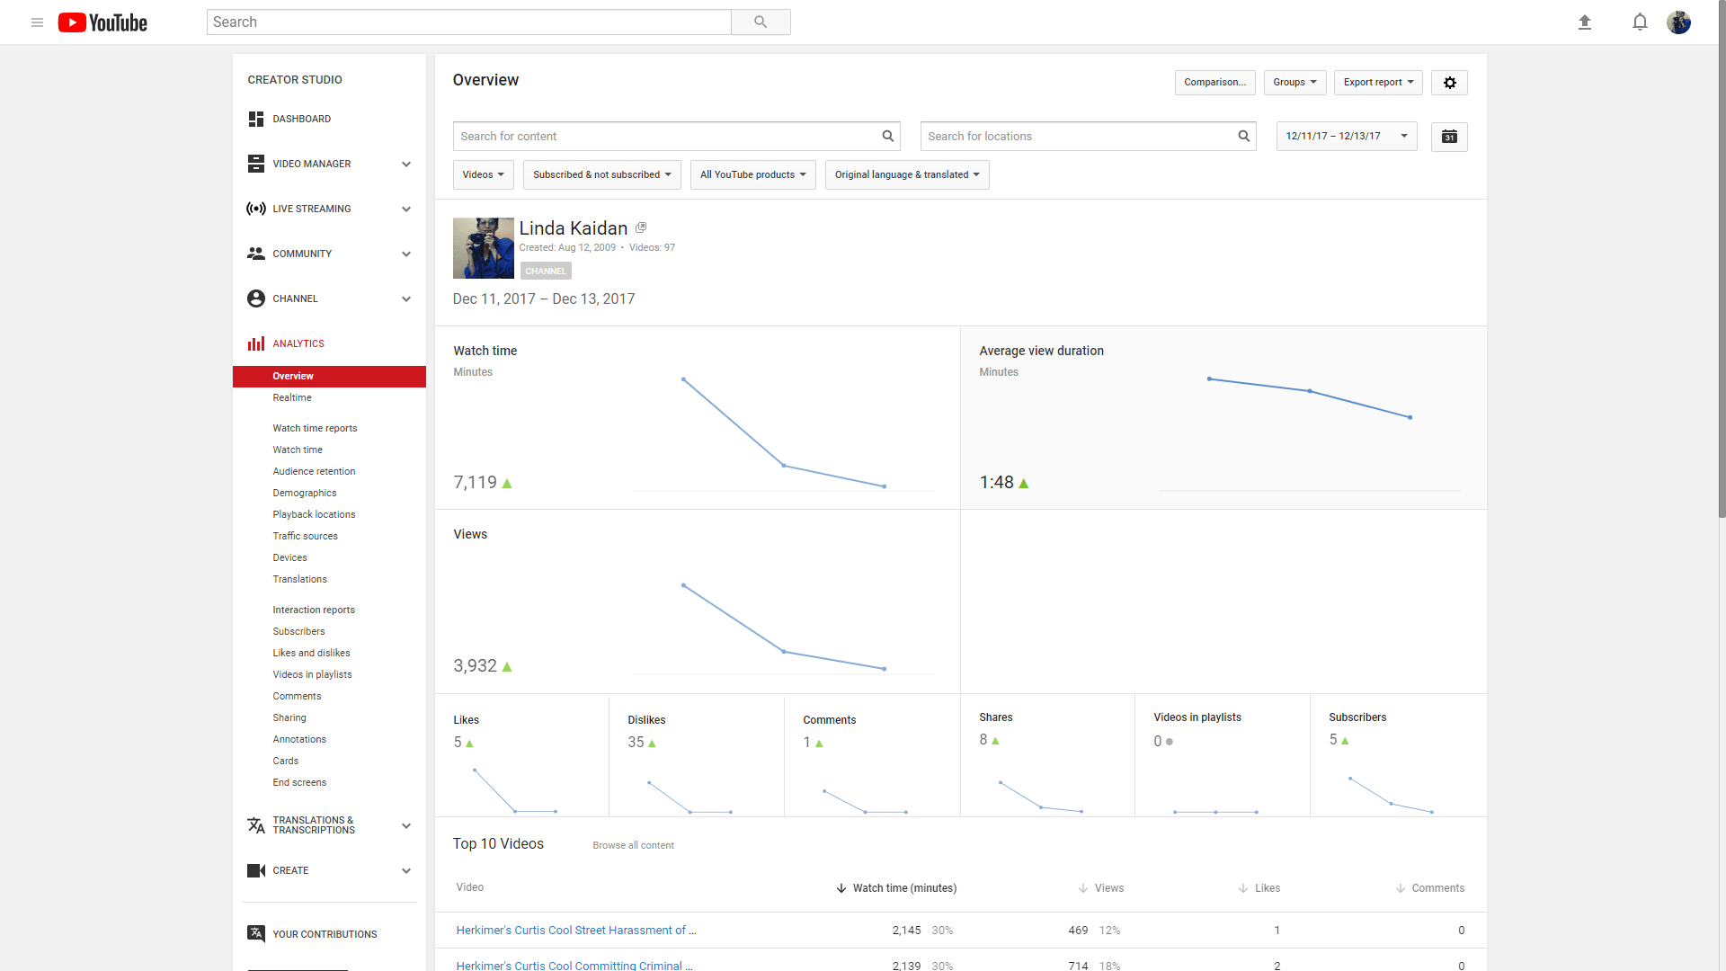The image size is (1726, 971).
Task: Open the account avatar menu
Action: (1678, 22)
